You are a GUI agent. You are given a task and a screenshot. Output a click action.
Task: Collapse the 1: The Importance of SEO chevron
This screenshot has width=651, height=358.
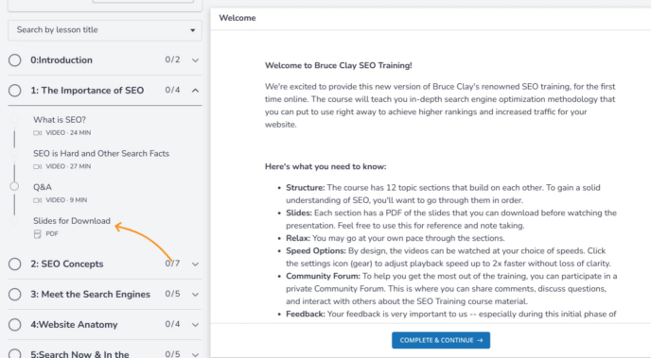coord(195,91)
